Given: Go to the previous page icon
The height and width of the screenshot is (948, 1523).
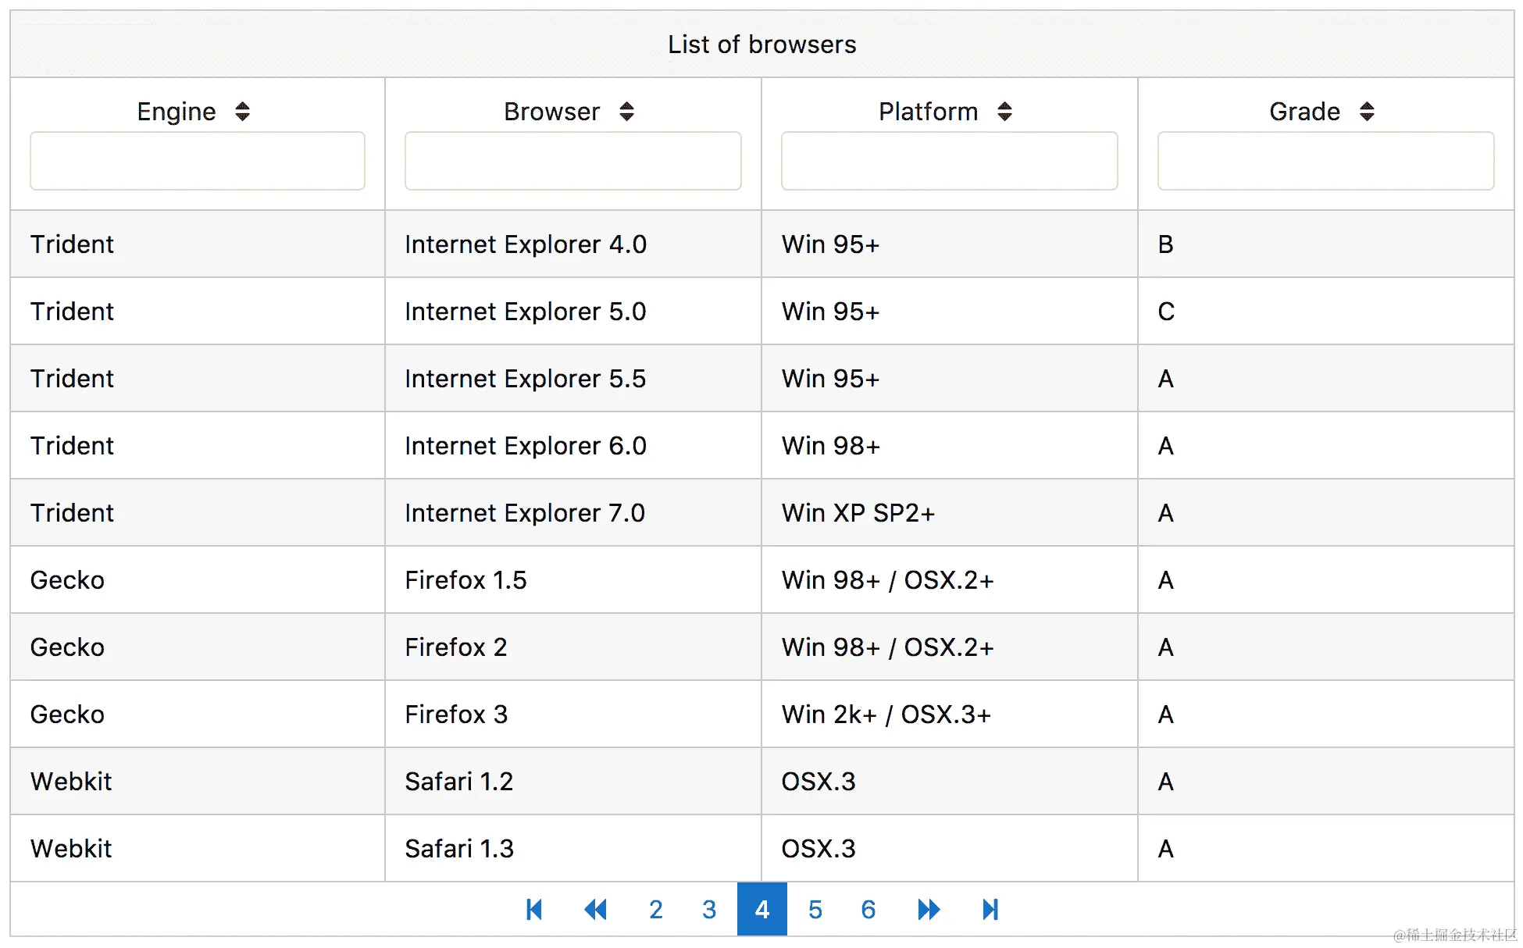Looking at the screenshot, I should coord(595,909).
